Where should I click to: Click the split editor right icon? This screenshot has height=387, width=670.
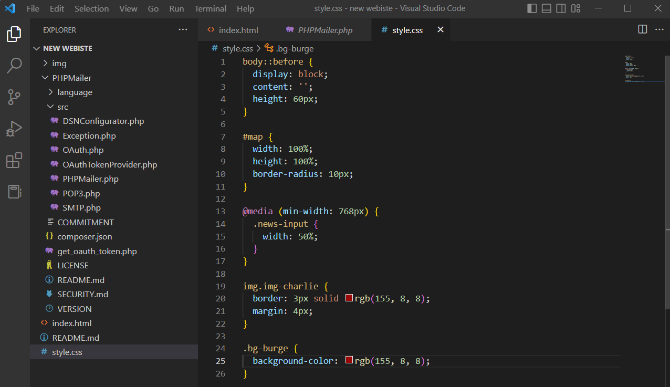coord(642,29)
